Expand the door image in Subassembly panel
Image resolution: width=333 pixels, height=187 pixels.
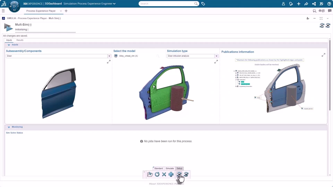109,62
